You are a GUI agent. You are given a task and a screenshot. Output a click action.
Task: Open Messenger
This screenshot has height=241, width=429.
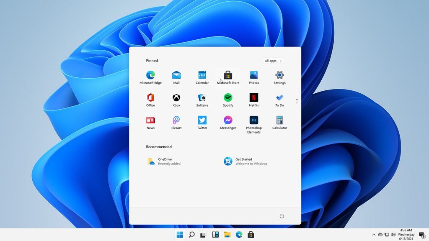(x=227, y=120)
